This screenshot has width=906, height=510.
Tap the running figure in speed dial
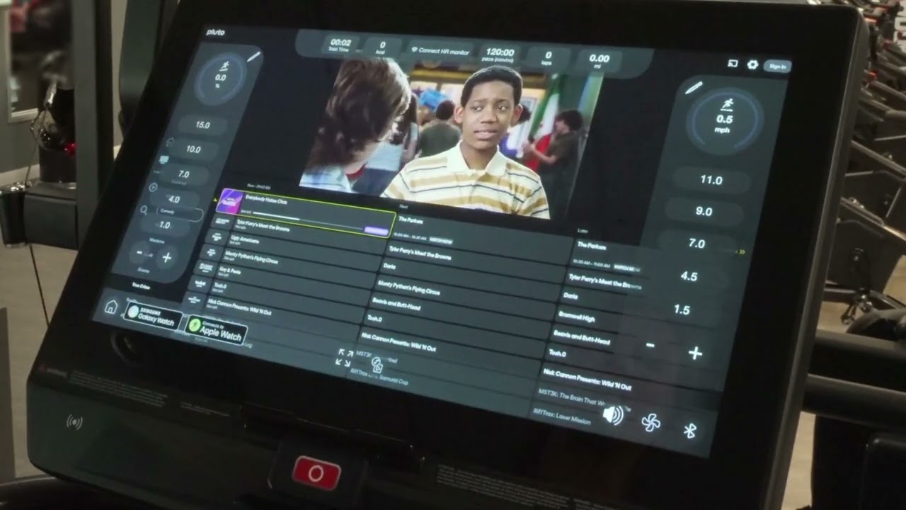(726, 106)
